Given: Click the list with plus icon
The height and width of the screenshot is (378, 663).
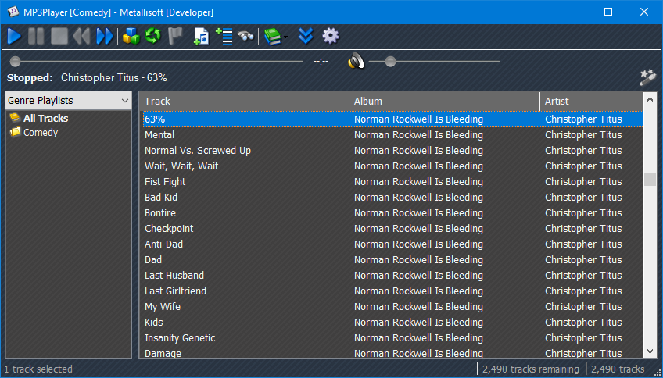Looking at the screenshot, I should (x=224, y=36).
